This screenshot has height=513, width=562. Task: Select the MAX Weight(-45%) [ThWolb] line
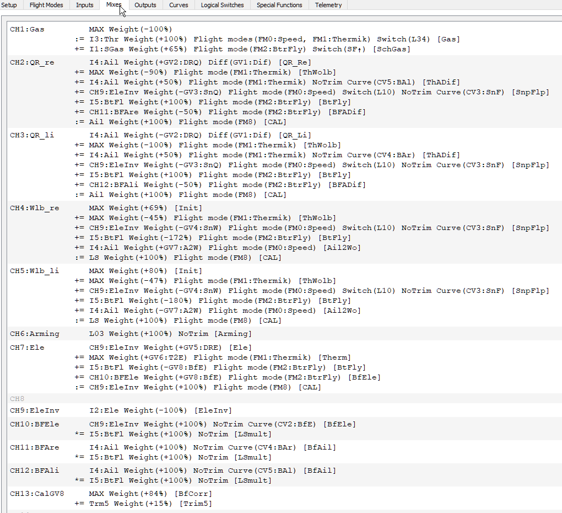pyautogui.click(x=206, y=218)
